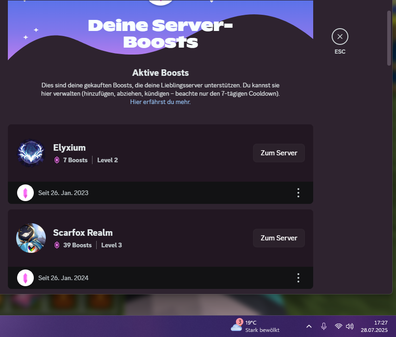Show hidden system tray icons chevron
The image size is (396, 337).
pos(309,326)
